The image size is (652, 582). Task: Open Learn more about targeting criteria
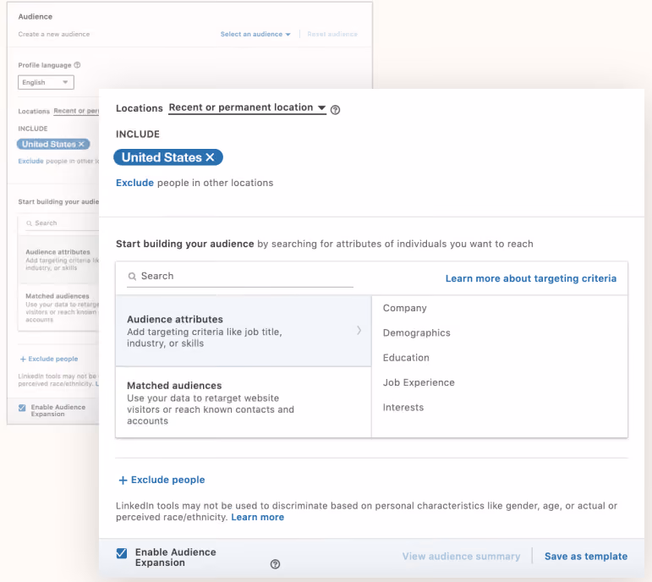[x=530, y=278]
